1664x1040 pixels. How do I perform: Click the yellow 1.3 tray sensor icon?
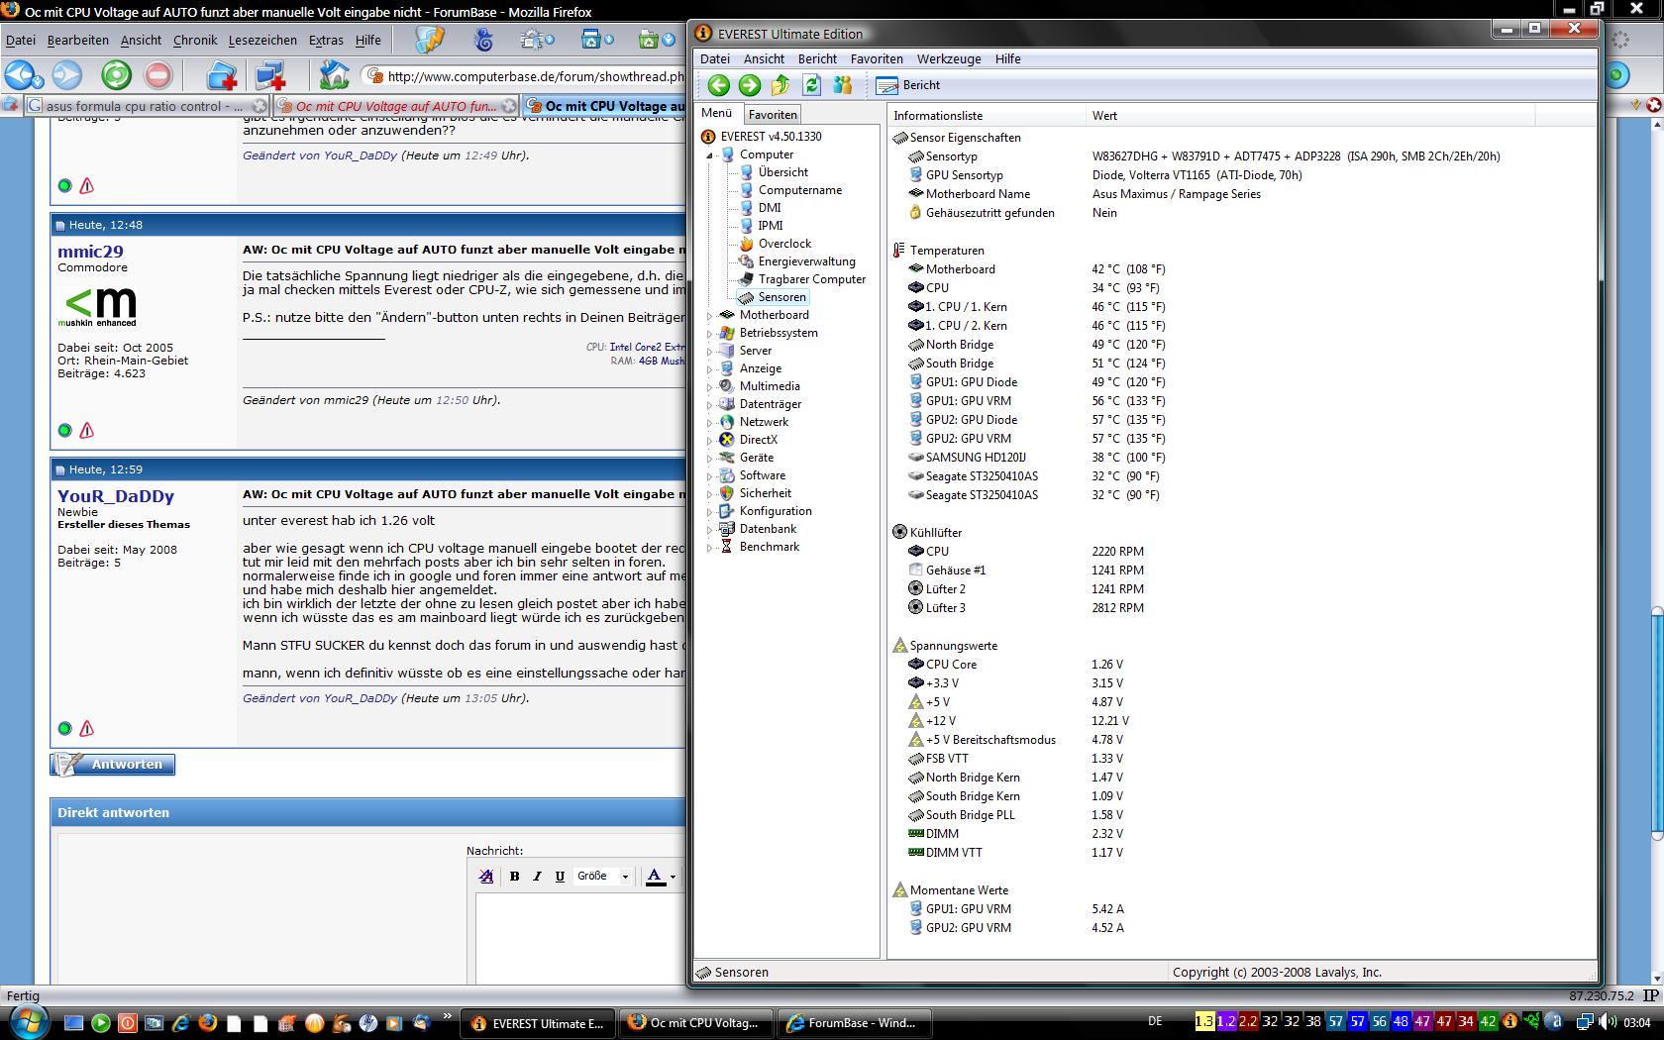coord(1204,1021)
